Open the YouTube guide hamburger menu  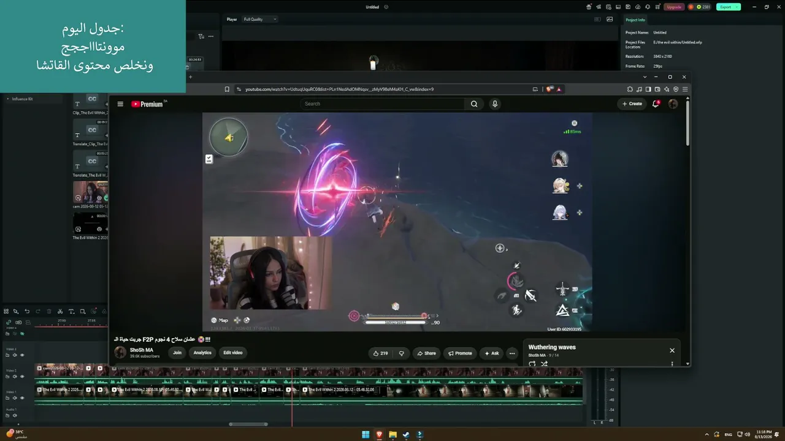(120, 104)
